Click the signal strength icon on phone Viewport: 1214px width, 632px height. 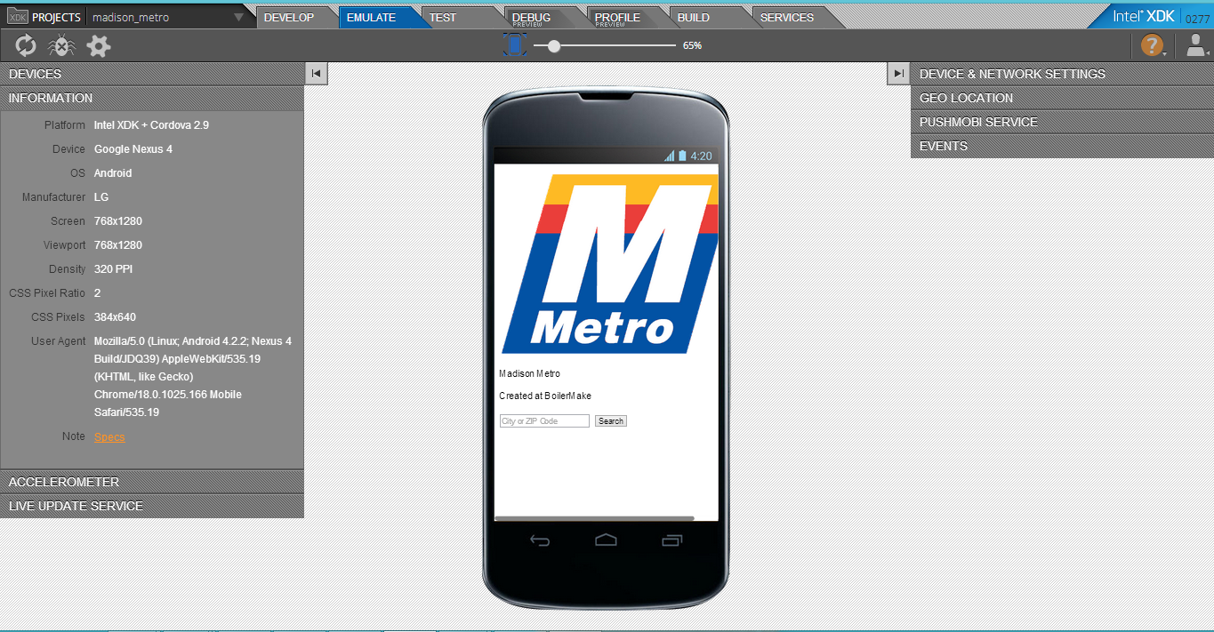pos(670,156)
